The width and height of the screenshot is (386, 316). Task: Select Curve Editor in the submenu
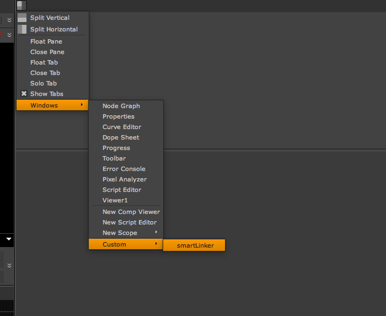(x=121, y=127)
